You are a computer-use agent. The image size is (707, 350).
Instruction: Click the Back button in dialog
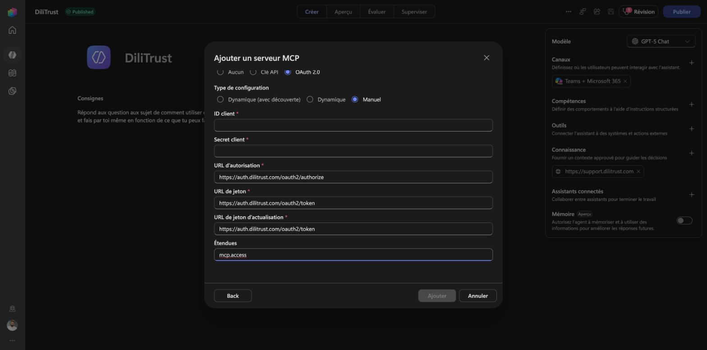[x=233, y=295]
